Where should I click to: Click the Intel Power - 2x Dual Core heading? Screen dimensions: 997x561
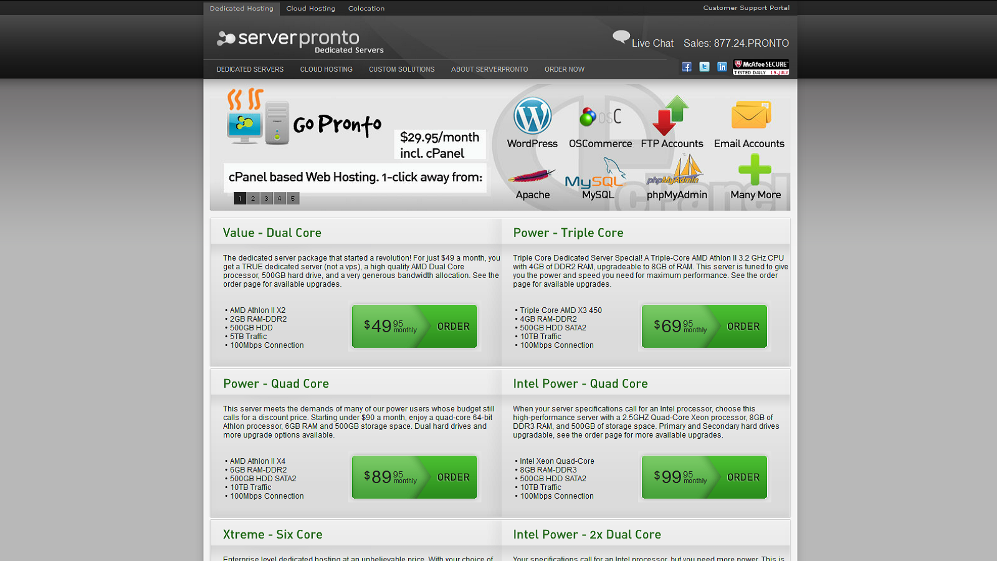point(587,534)
